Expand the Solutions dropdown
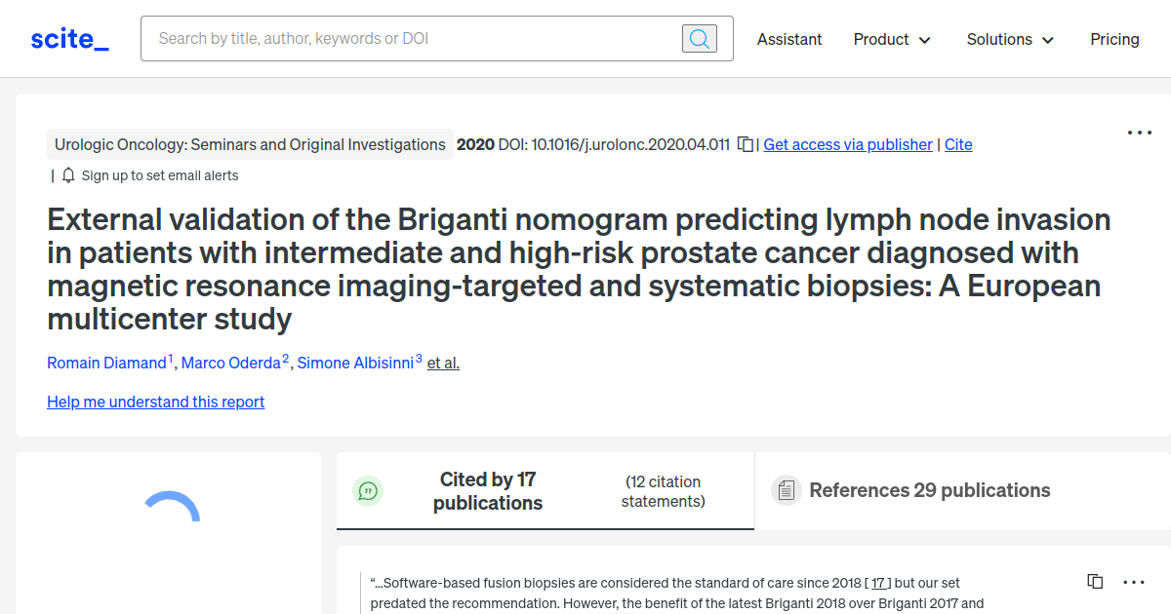 point(1009,39)
